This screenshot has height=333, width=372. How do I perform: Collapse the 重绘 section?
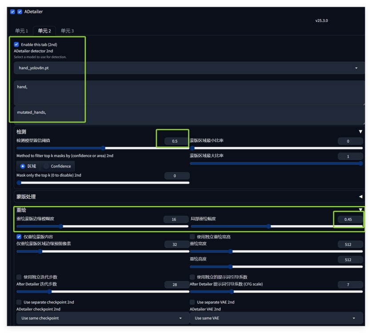click(x=360, y=210)
